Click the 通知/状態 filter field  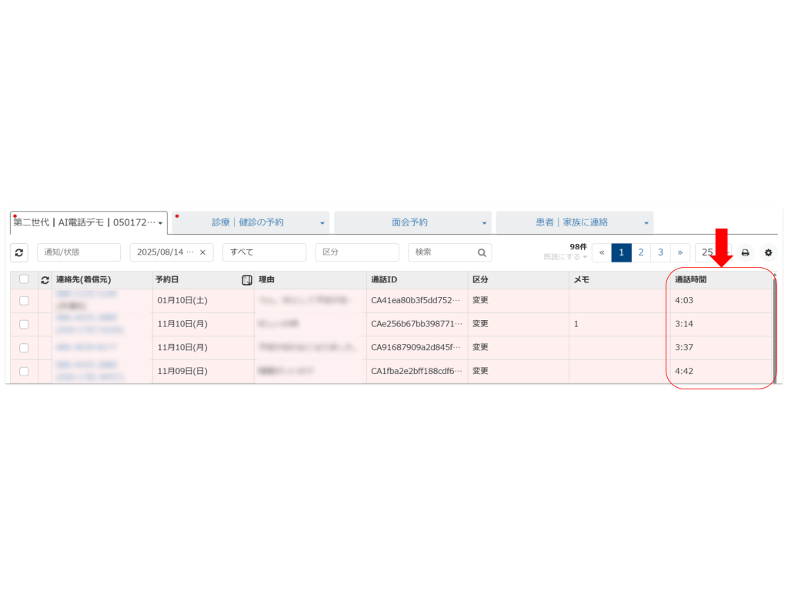(78, 252)
